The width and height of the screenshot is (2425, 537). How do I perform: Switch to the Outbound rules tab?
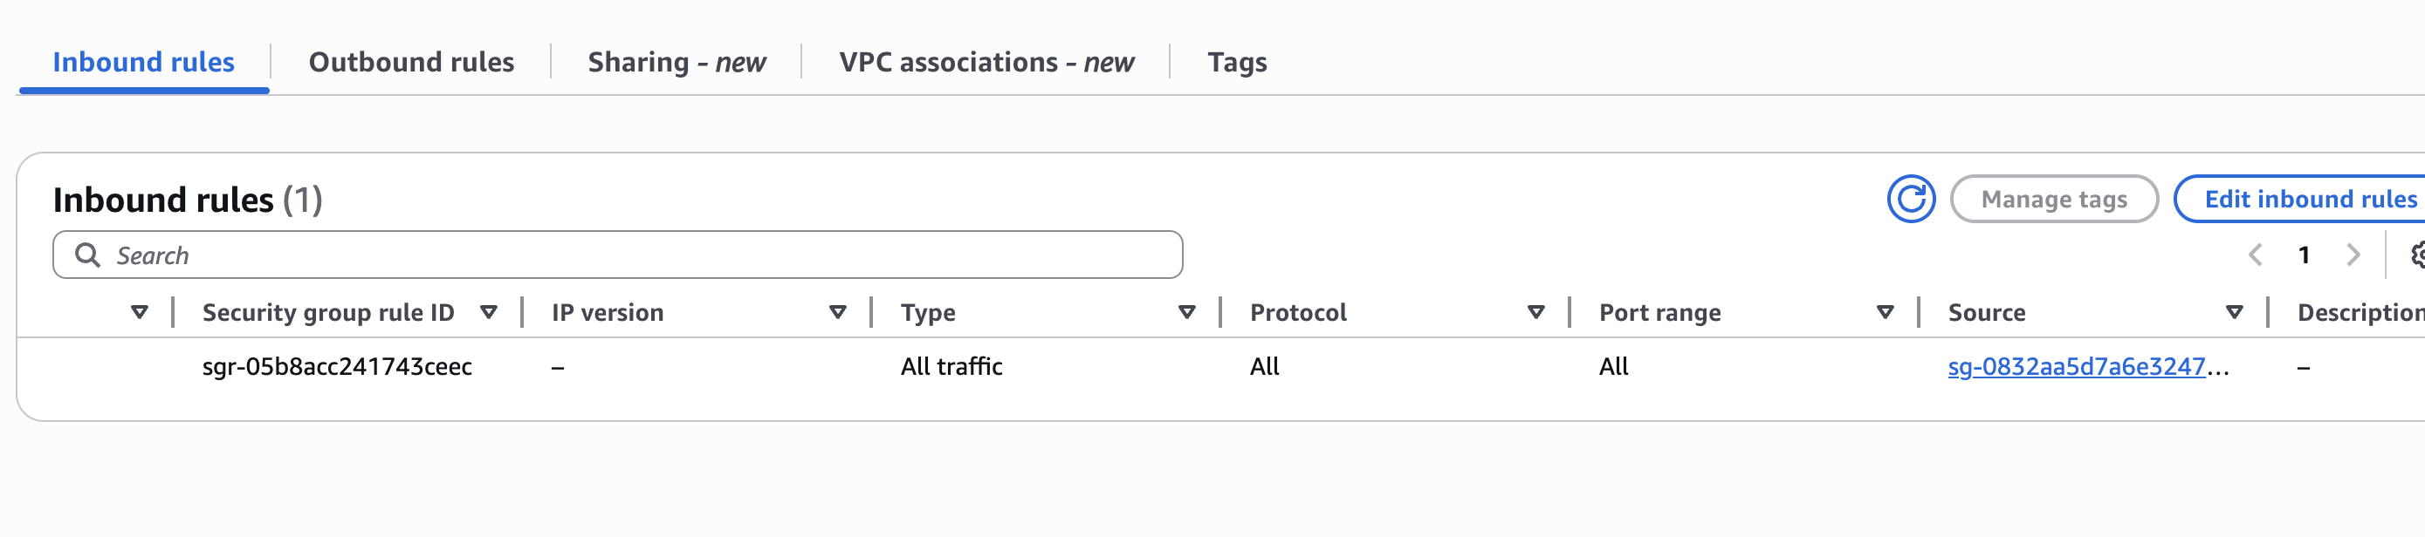pyautogui.click(x=410, y=61)
